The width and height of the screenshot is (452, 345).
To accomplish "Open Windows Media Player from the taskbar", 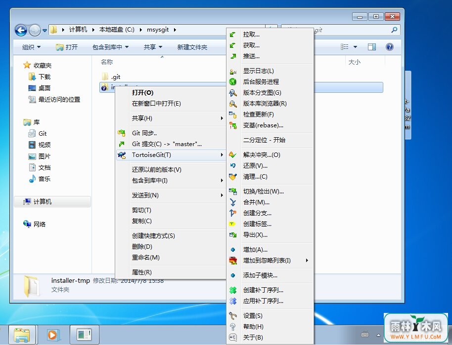I will click(x=53, y=335).
